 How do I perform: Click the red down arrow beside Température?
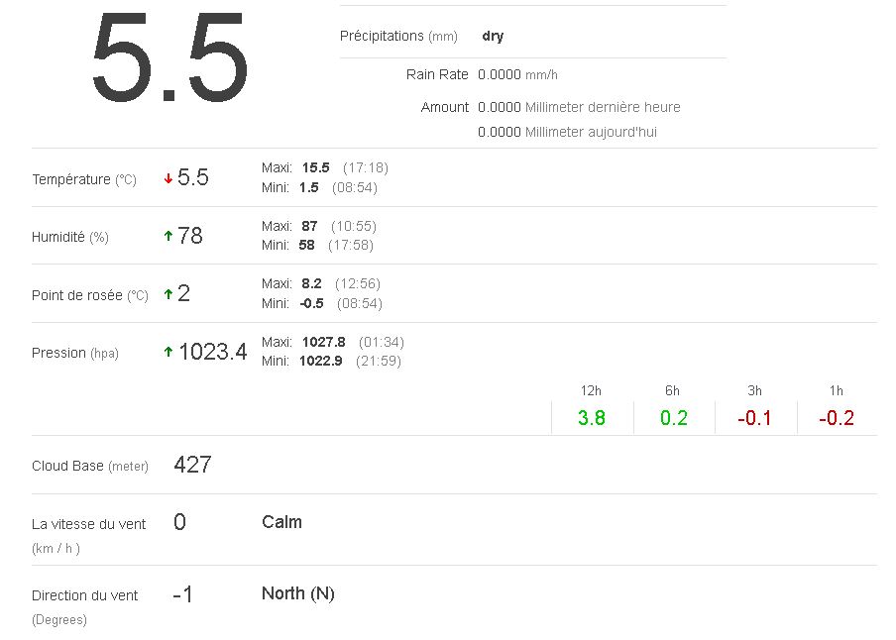pos(168,179)
